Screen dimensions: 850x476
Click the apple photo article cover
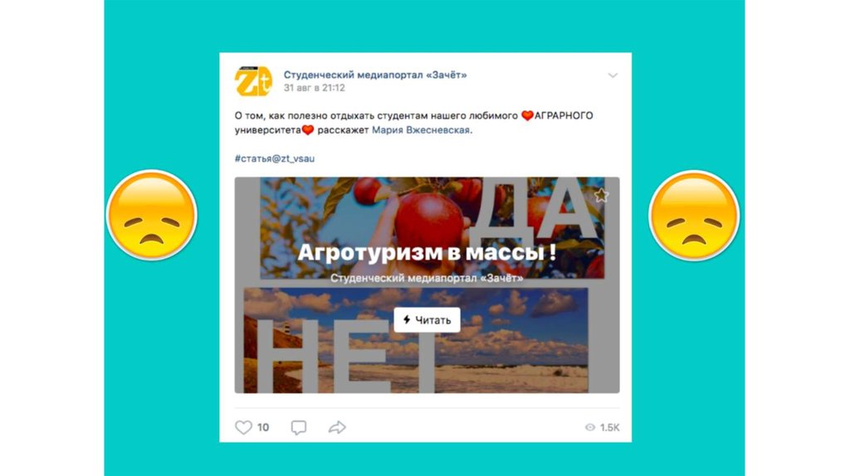pos(432,228)
